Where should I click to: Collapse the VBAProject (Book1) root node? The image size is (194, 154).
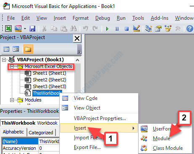coord(4,60)
